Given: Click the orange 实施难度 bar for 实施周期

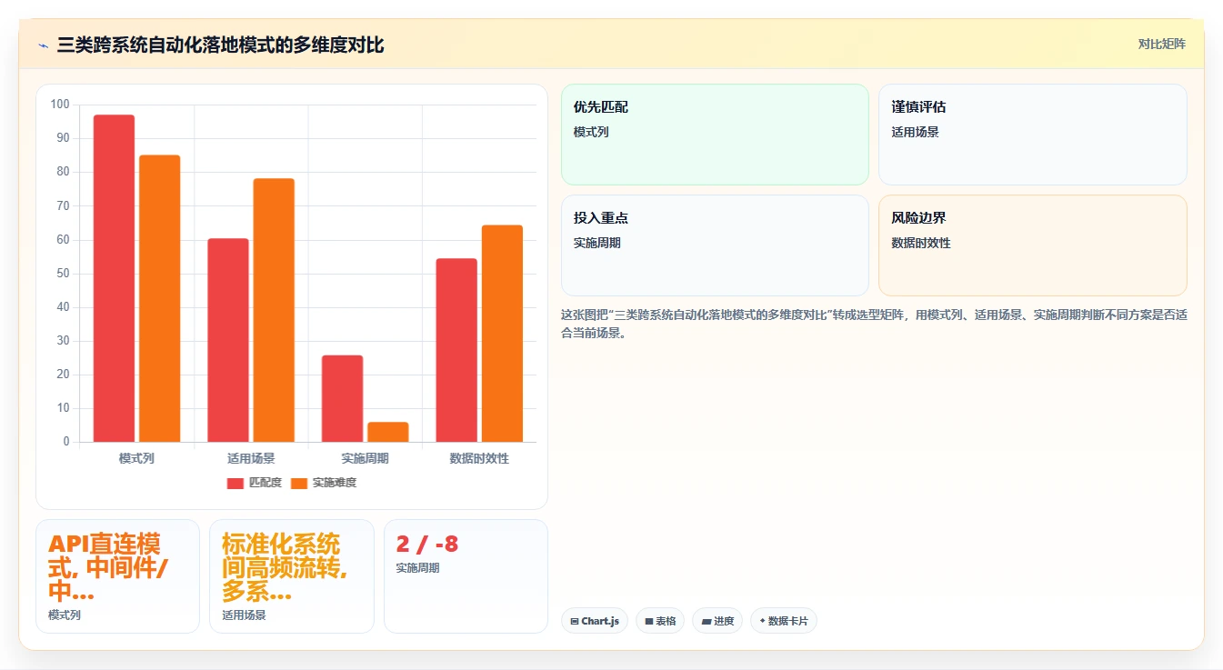Looking at the screenshot, I should (x=388, y=432).
